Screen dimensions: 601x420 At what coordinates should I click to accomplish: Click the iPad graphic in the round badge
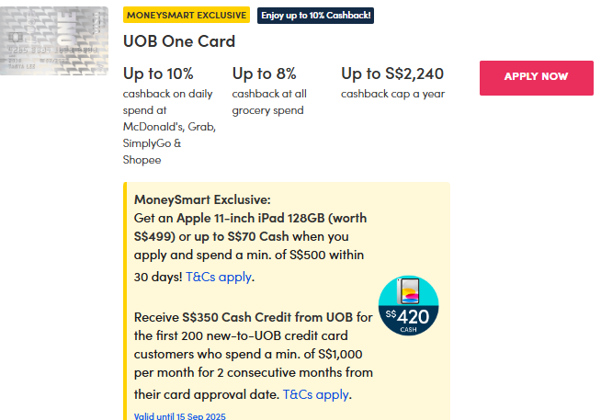coord(408,293)
